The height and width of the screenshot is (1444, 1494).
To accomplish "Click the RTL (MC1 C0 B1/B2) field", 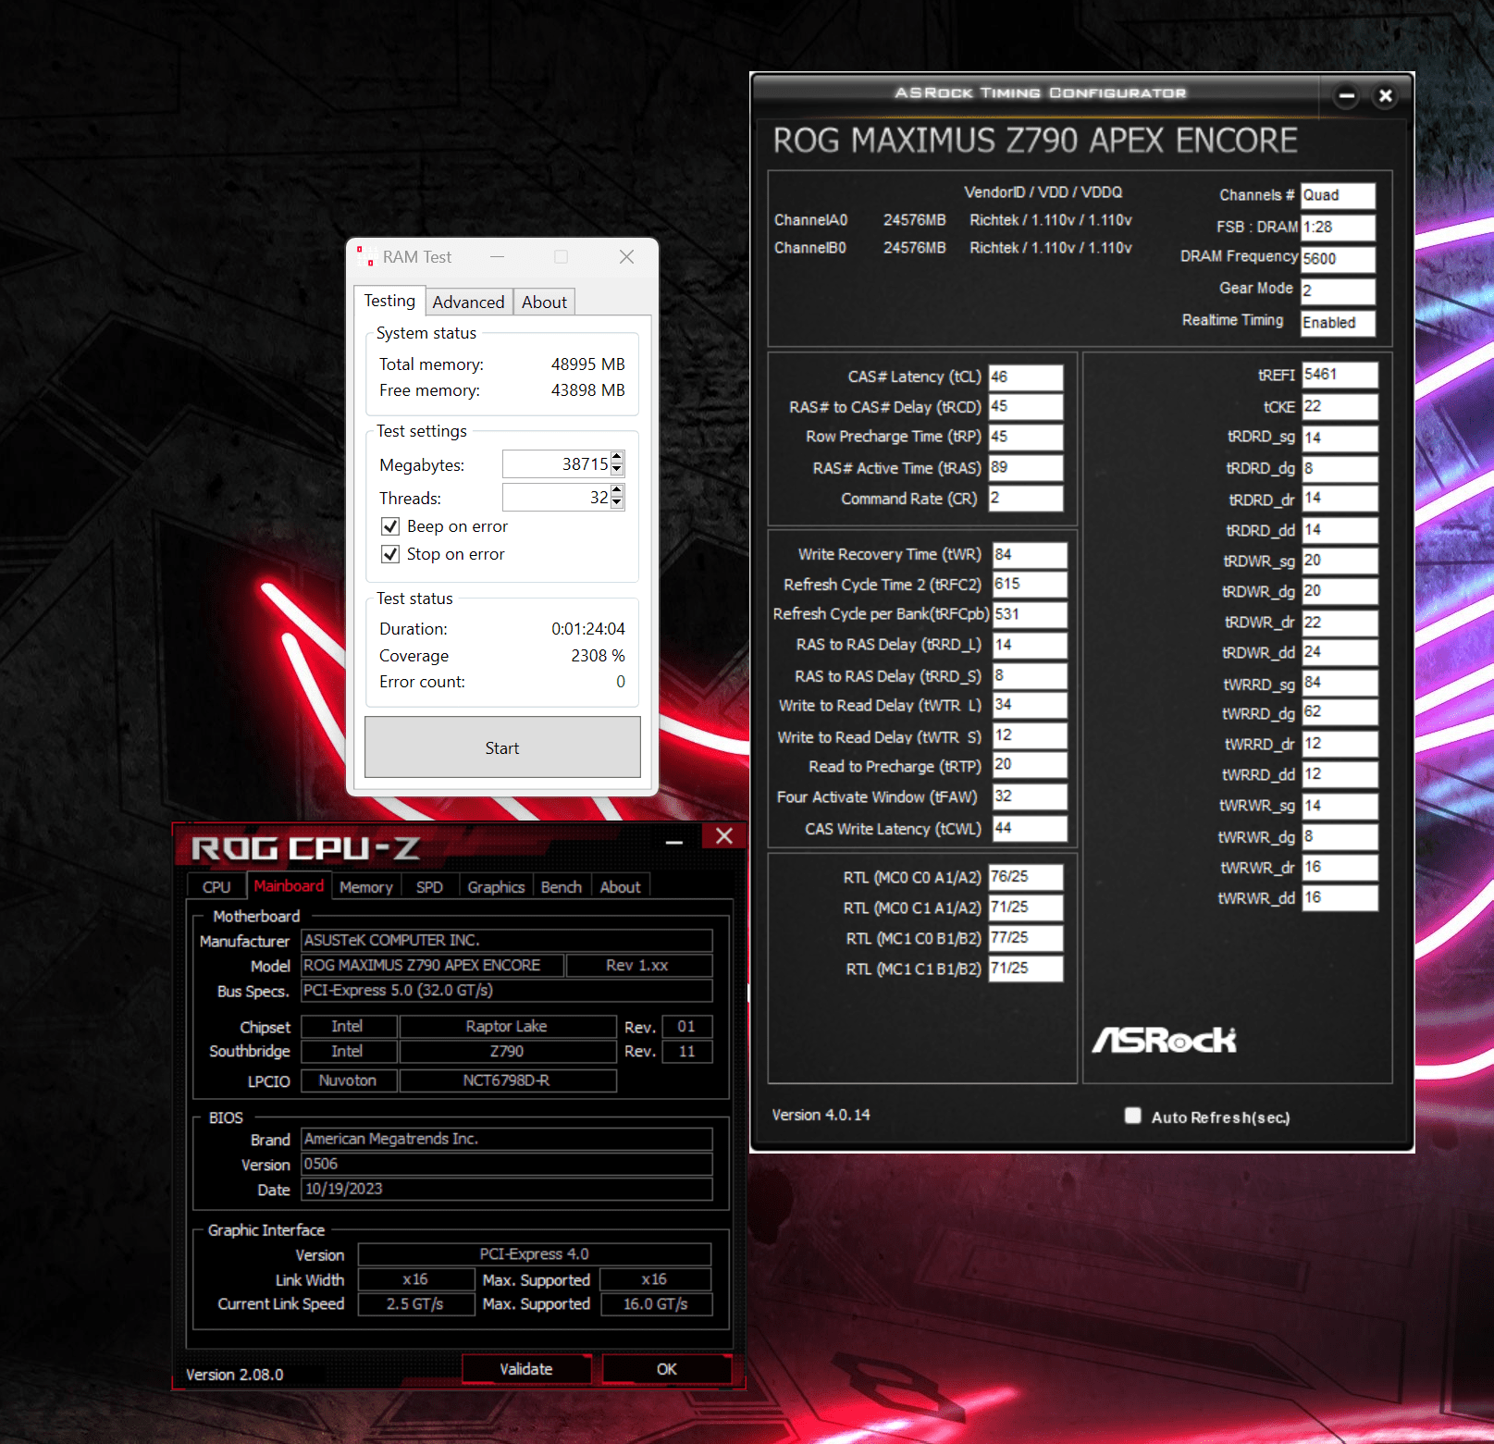I will pyautogui.click(x=1026, y=938).
